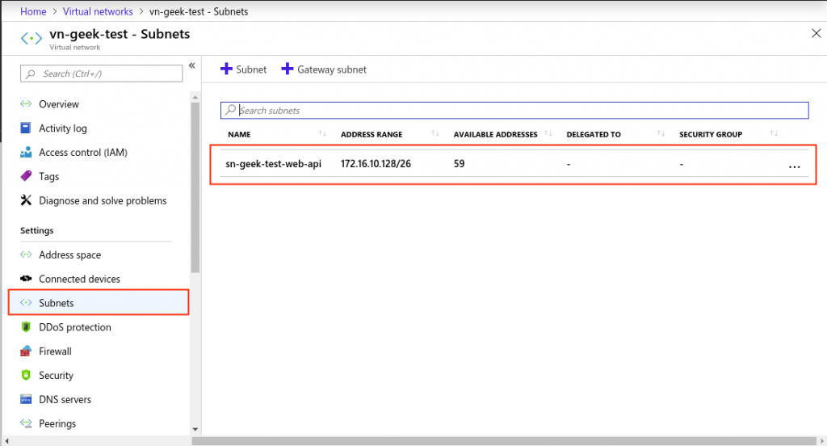Click the plus icon for Gateway subnet
This screenshot has height=446, width=827.
pos(287,69)
